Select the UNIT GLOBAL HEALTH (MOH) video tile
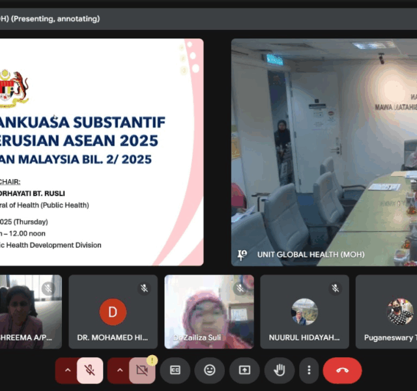Viewport: 417px width, 391px height. point(324,152)
